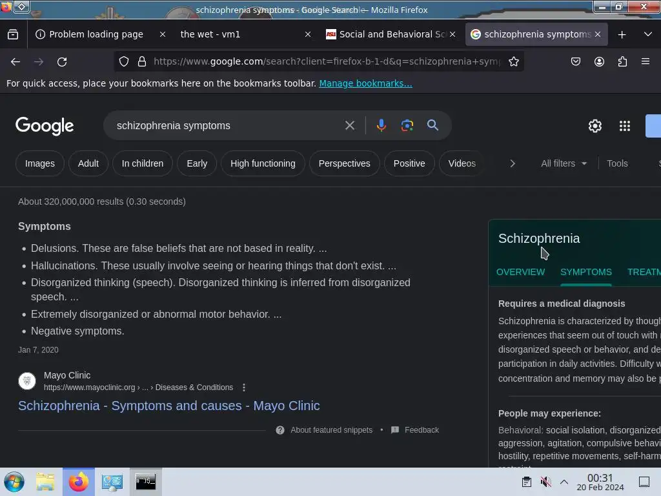This screenshot has height=496, width=661.
Task: Clear the Google search box text
Action: tap(349, 125)
